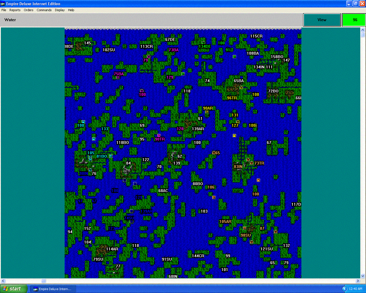Screen dimensions: 366x293
Task: Select magenta transport above 90TR label
Action: (x=159, y=136)
